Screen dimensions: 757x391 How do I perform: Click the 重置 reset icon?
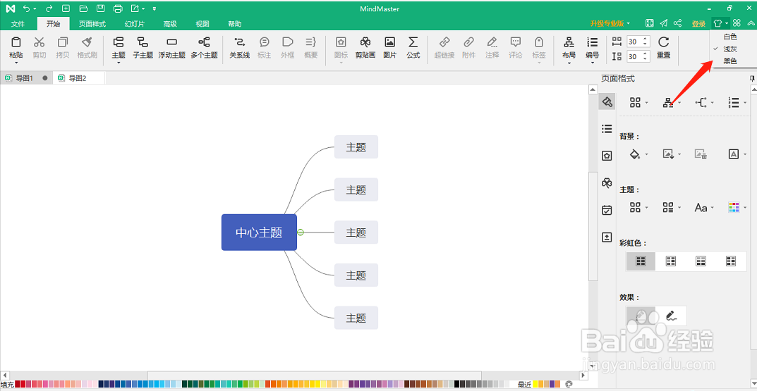(664, 48)
